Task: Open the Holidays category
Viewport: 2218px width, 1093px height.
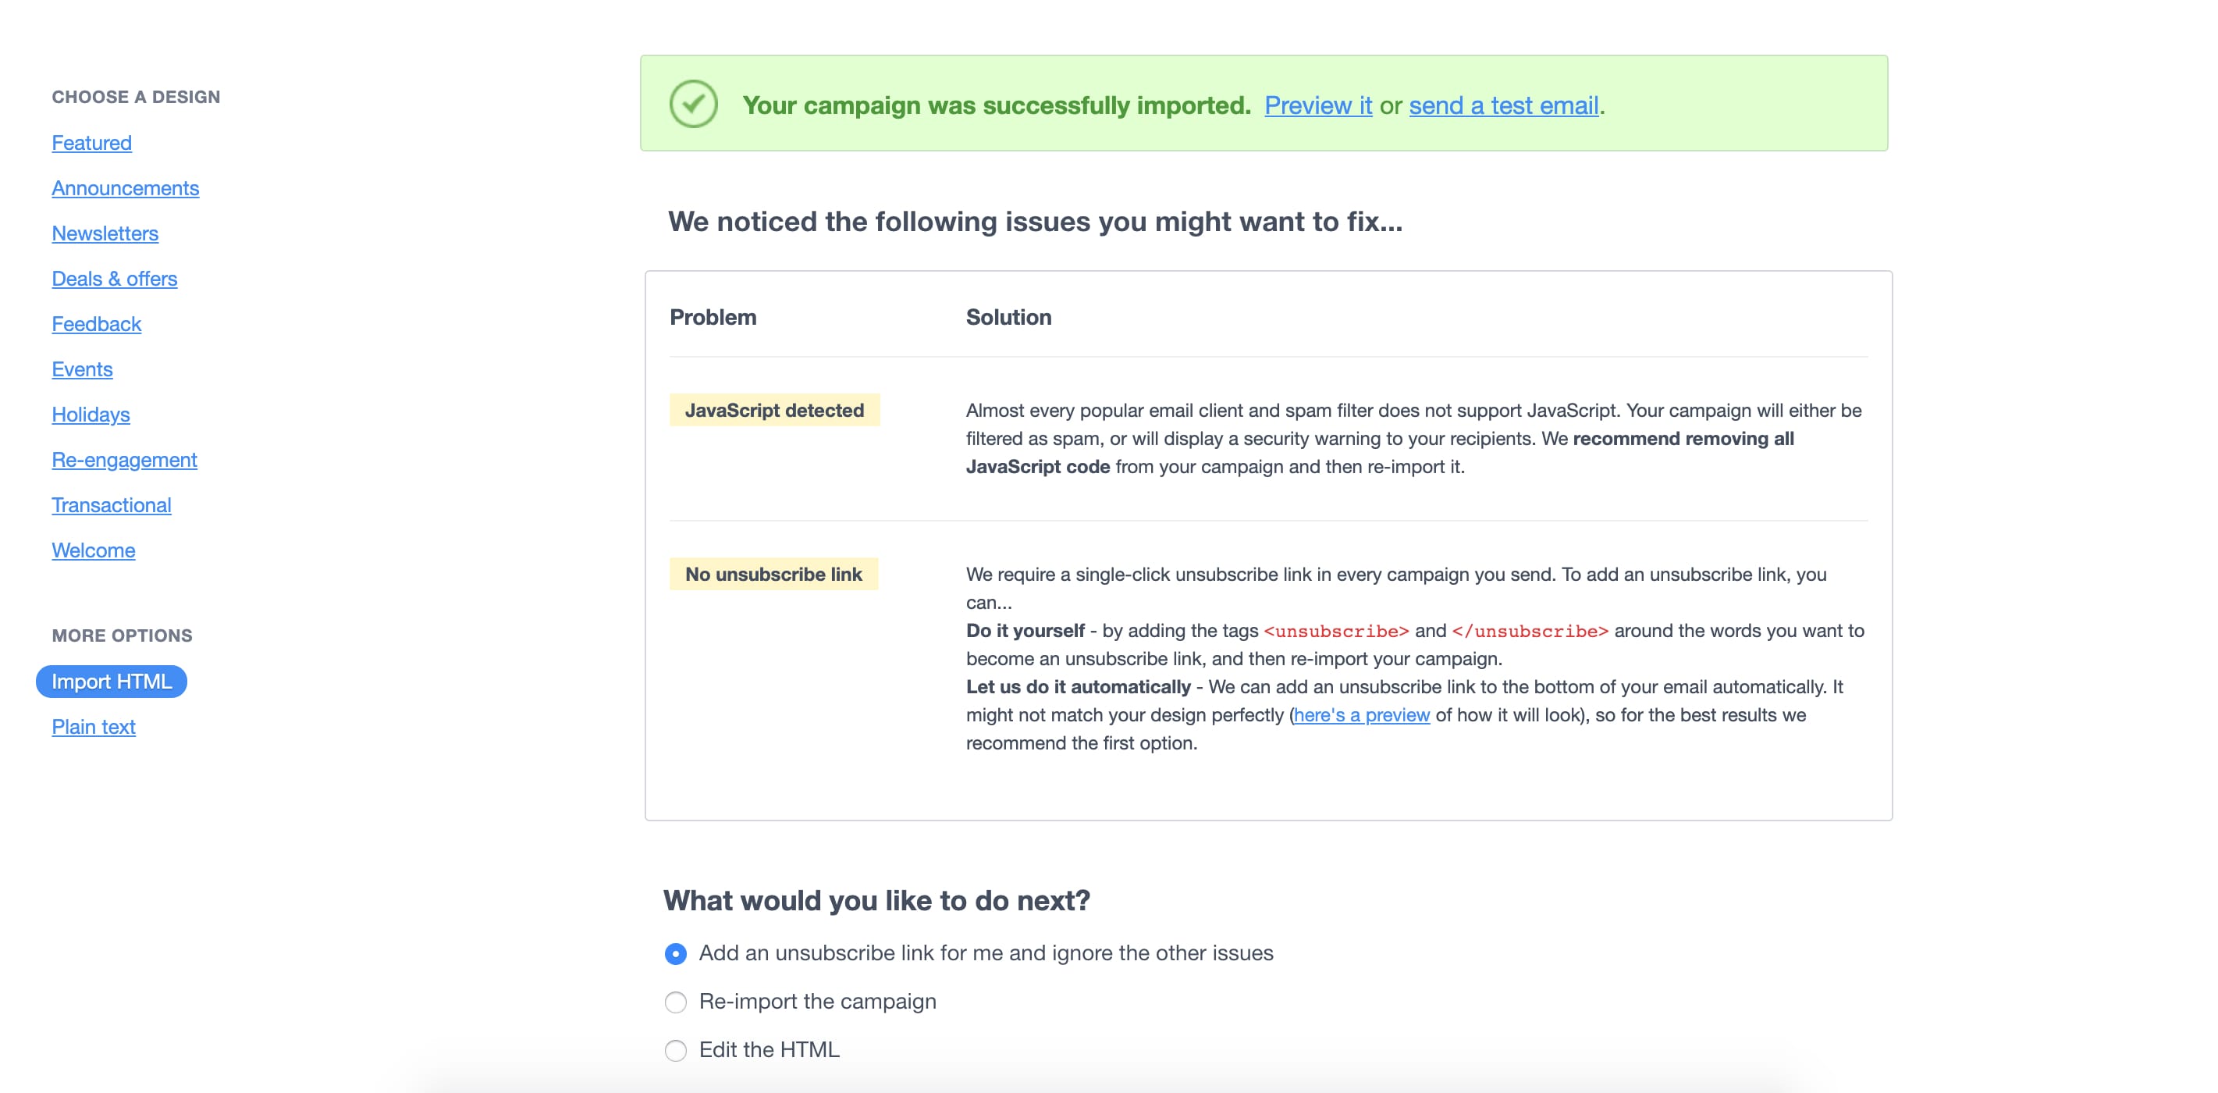Action: 91,415
